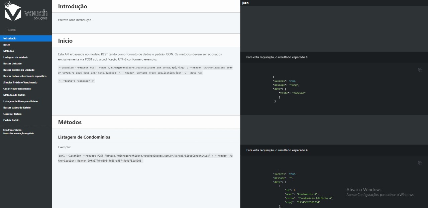428x208 pixels.
Task: Navigate to "Buscar boletos da Unidade"
Action: [x=18, y=70]
